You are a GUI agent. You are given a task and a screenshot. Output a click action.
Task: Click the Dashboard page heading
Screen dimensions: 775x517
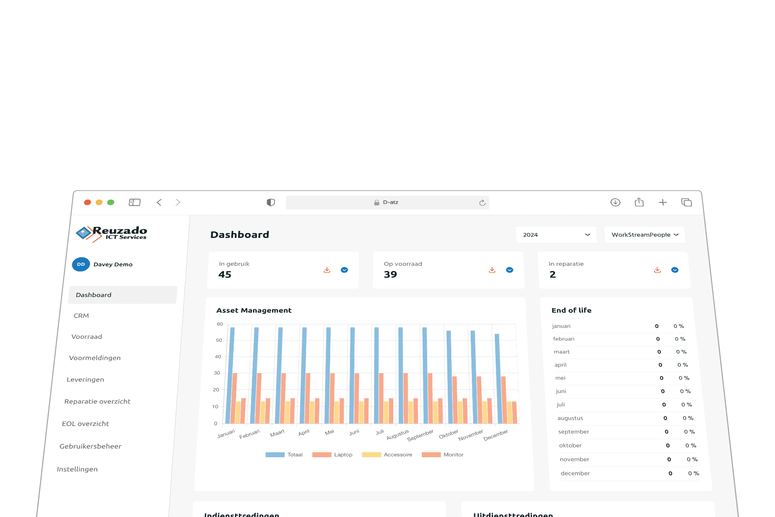pos(240,235)
